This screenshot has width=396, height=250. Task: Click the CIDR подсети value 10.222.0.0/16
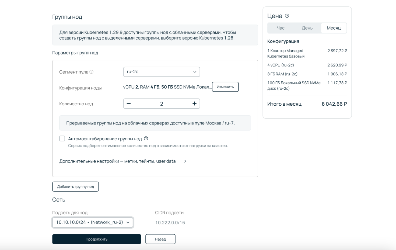click(170, 223)
